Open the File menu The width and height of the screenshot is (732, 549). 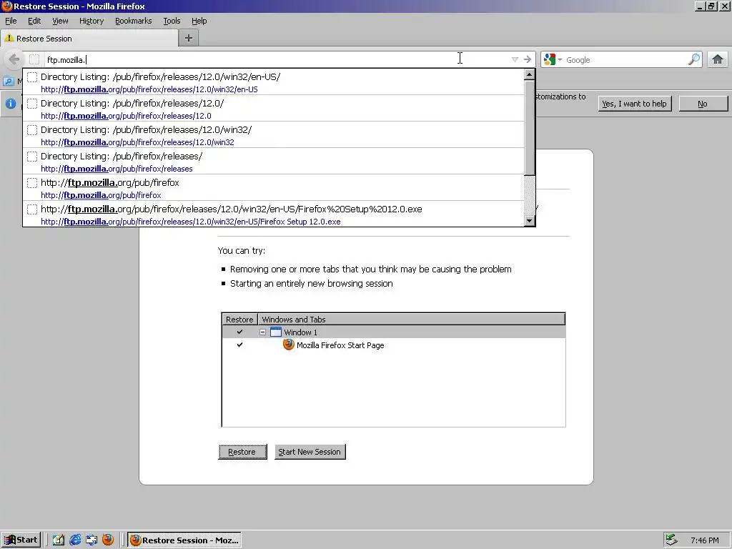point(11,21)
